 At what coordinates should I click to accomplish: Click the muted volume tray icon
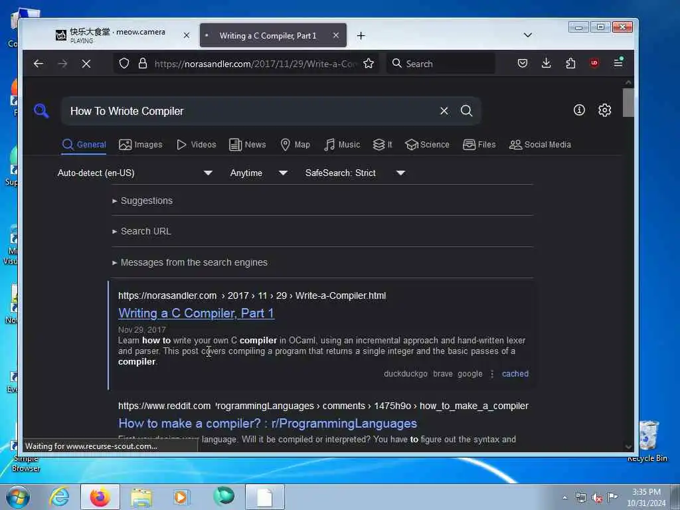click(597, 498)
